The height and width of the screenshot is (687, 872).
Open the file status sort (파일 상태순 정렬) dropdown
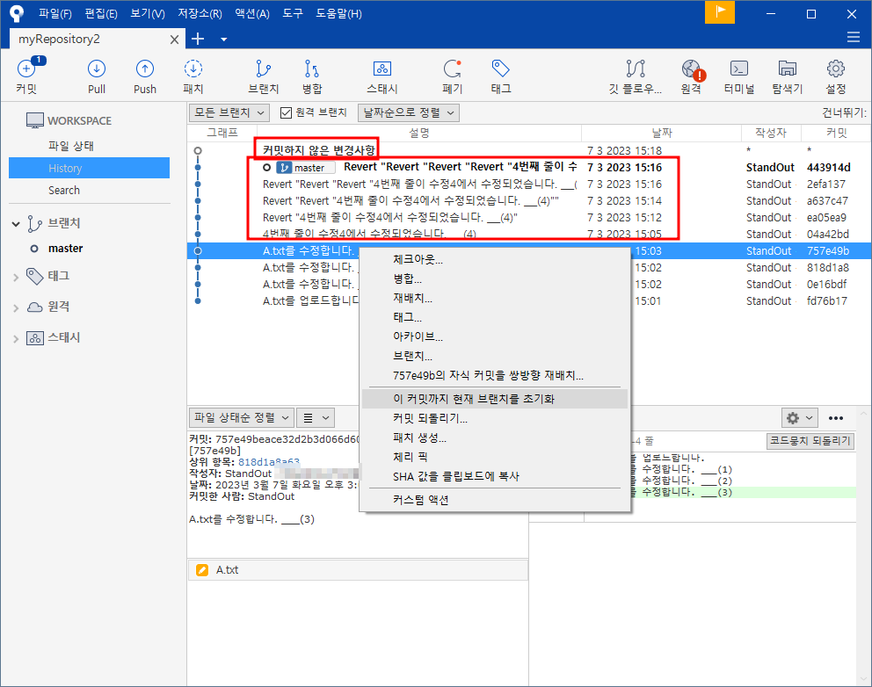(x=242, y=417)
